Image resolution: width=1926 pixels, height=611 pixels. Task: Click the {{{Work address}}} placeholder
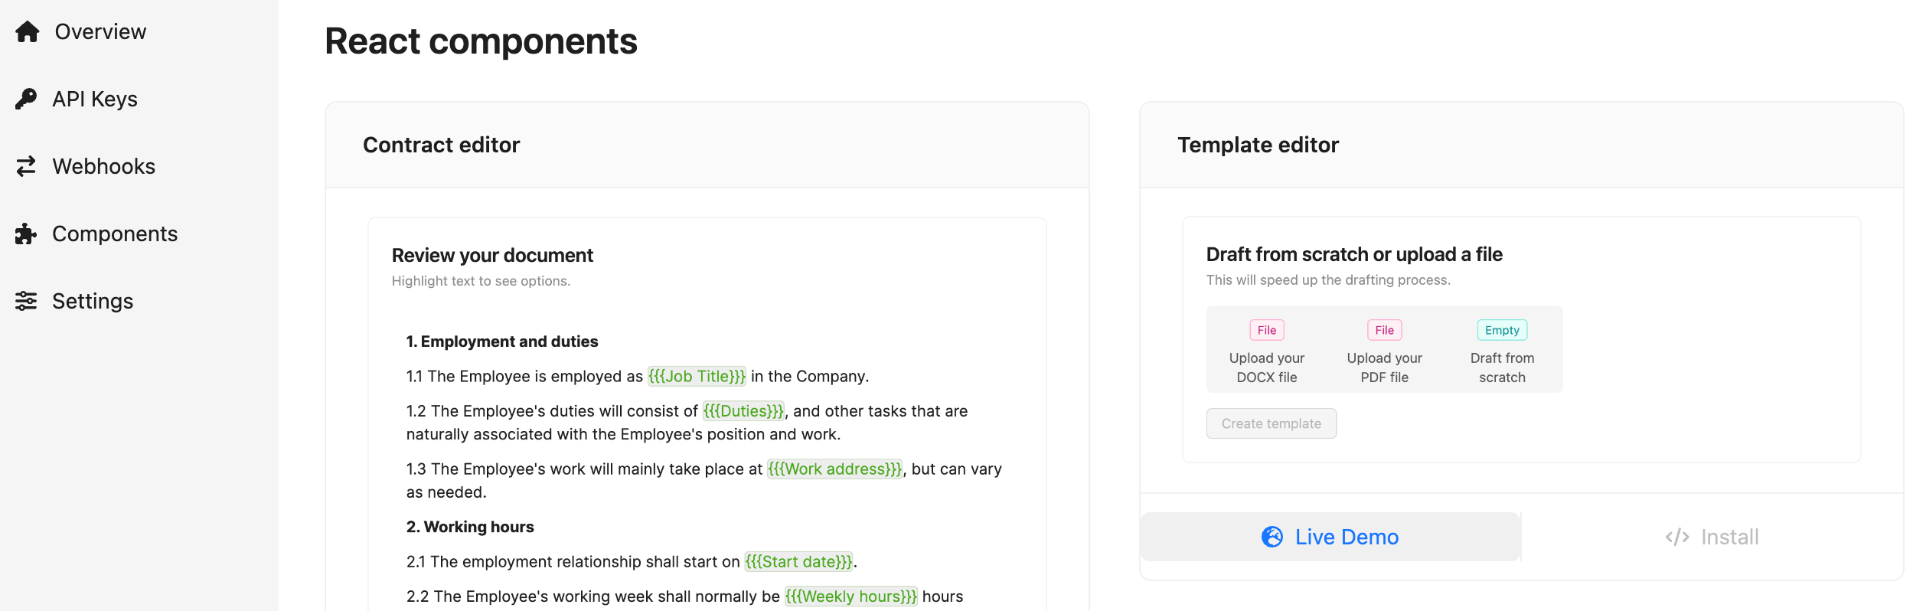pos(835,469)
